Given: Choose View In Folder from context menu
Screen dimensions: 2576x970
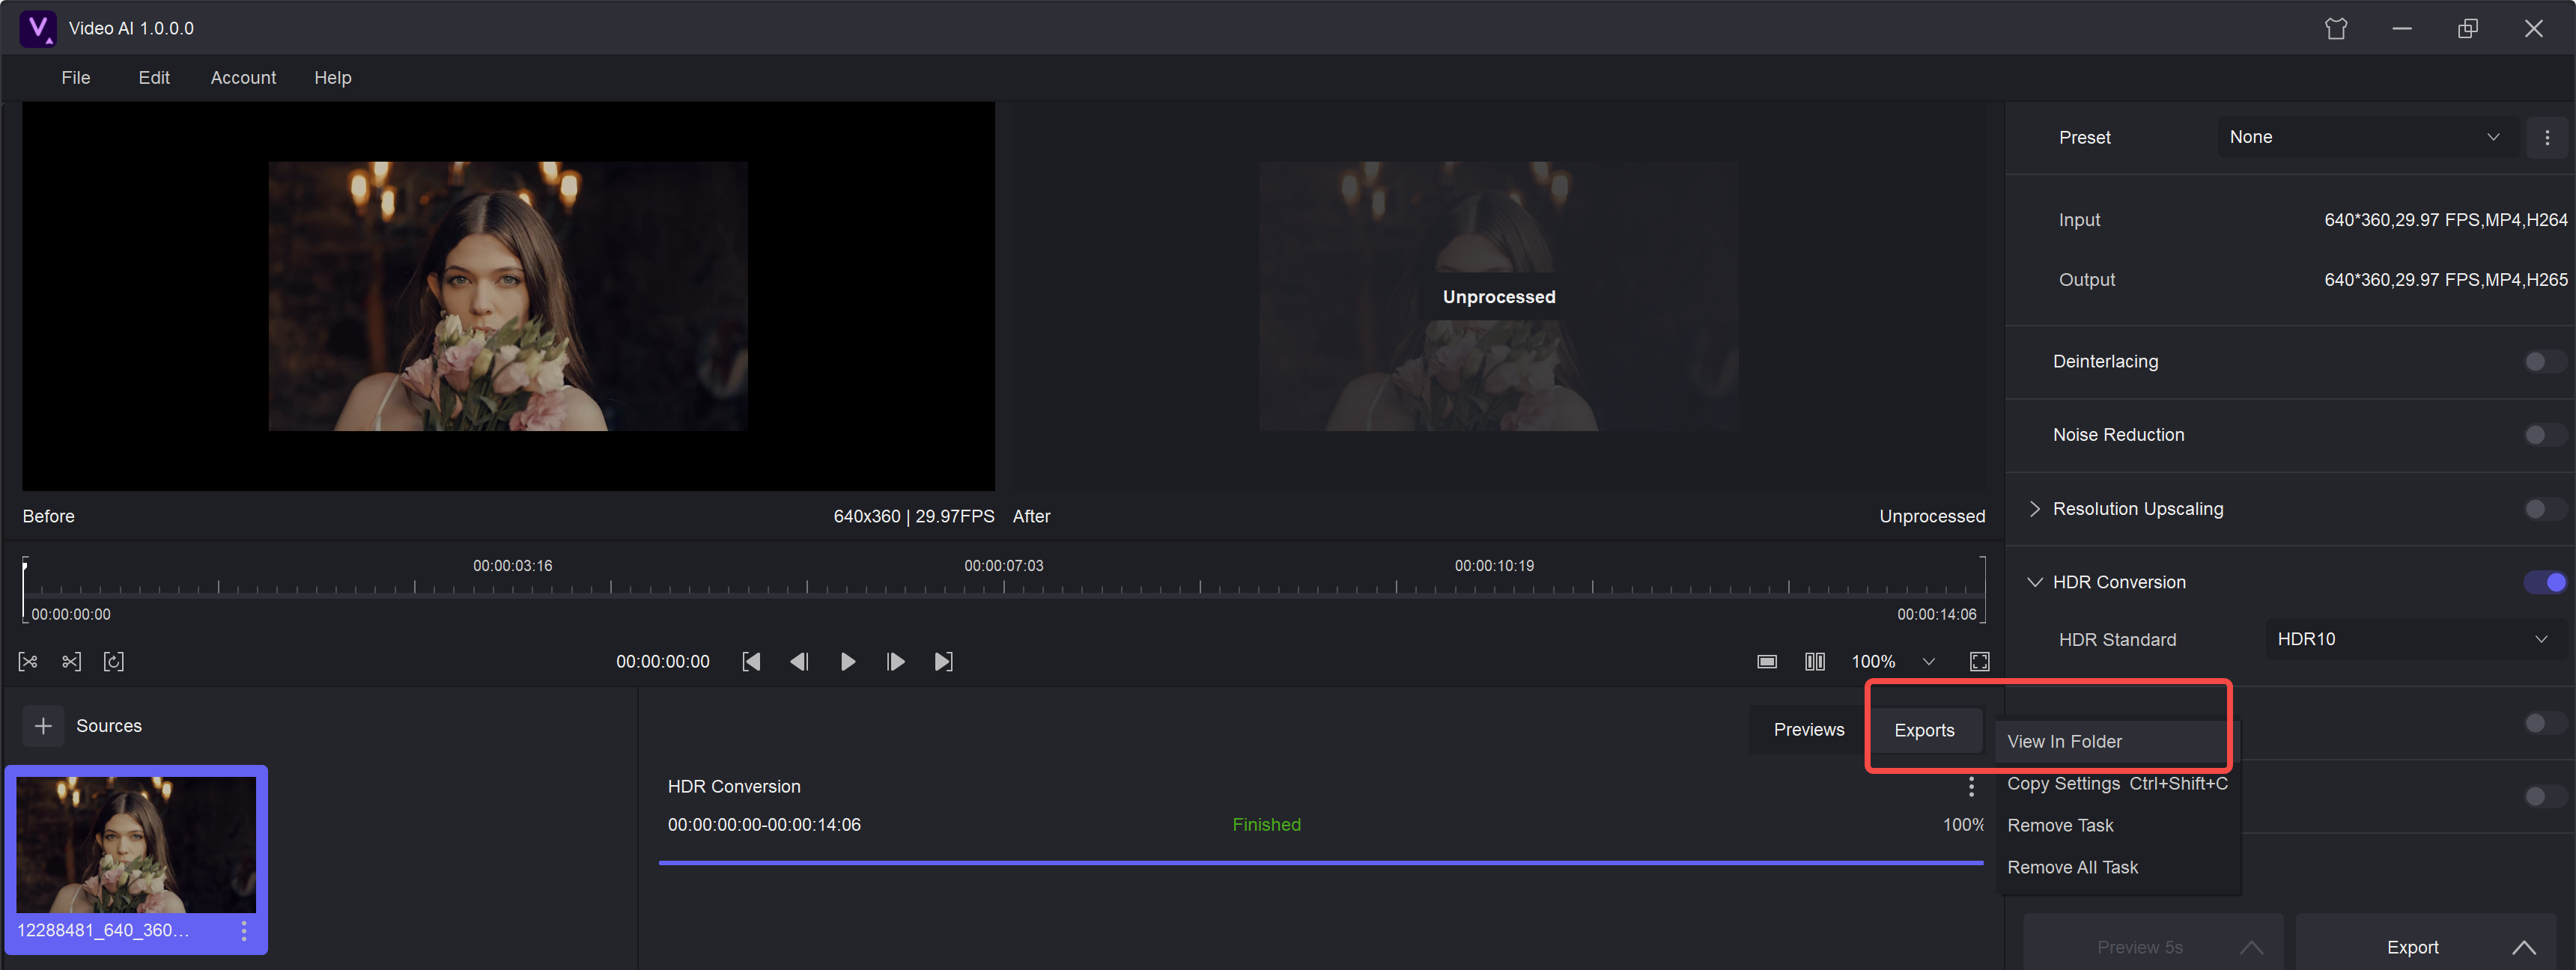Looking at the screenshot, I should 2117,742.
